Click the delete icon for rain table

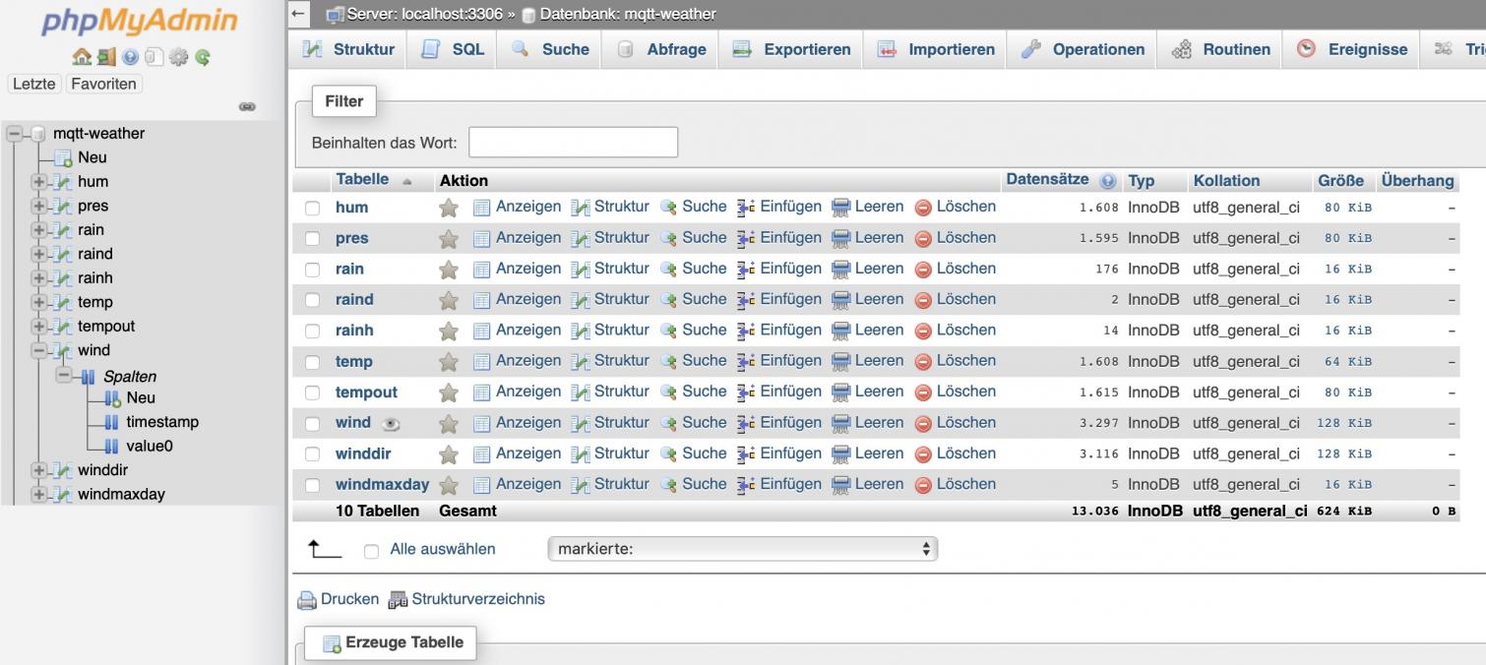pos(923,270)
